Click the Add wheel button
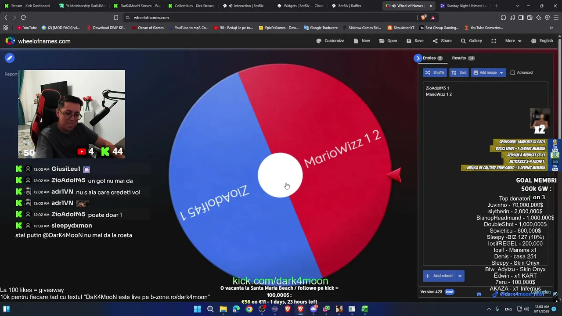 (x=439, y=276)
